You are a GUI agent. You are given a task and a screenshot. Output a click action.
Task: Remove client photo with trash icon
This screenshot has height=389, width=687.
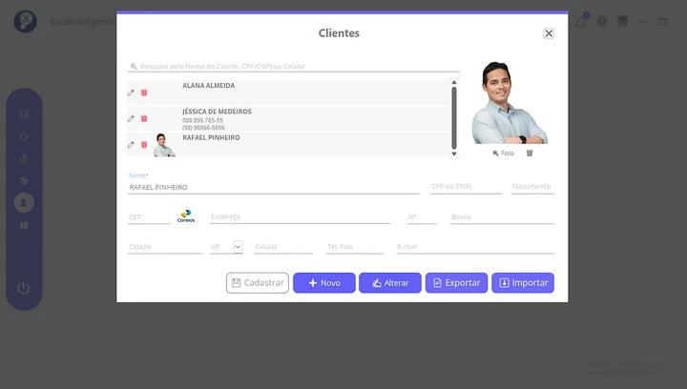(x=530, y=153)
